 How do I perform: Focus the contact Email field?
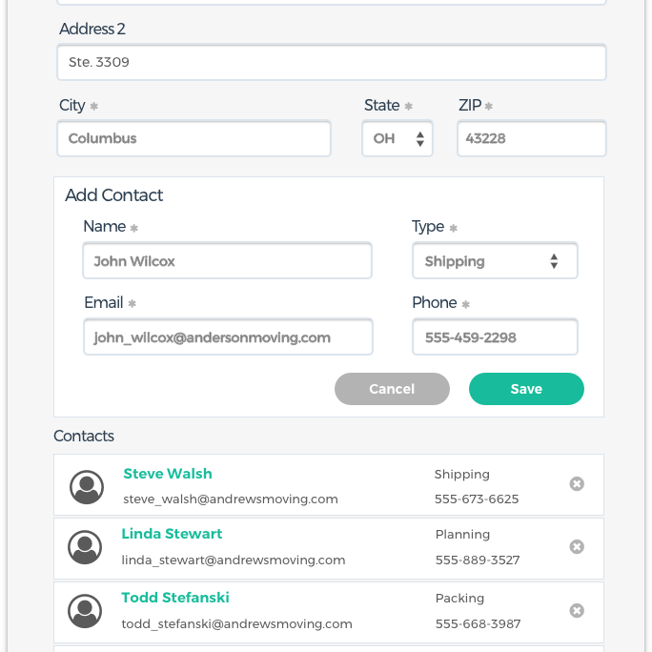[228, 336]
